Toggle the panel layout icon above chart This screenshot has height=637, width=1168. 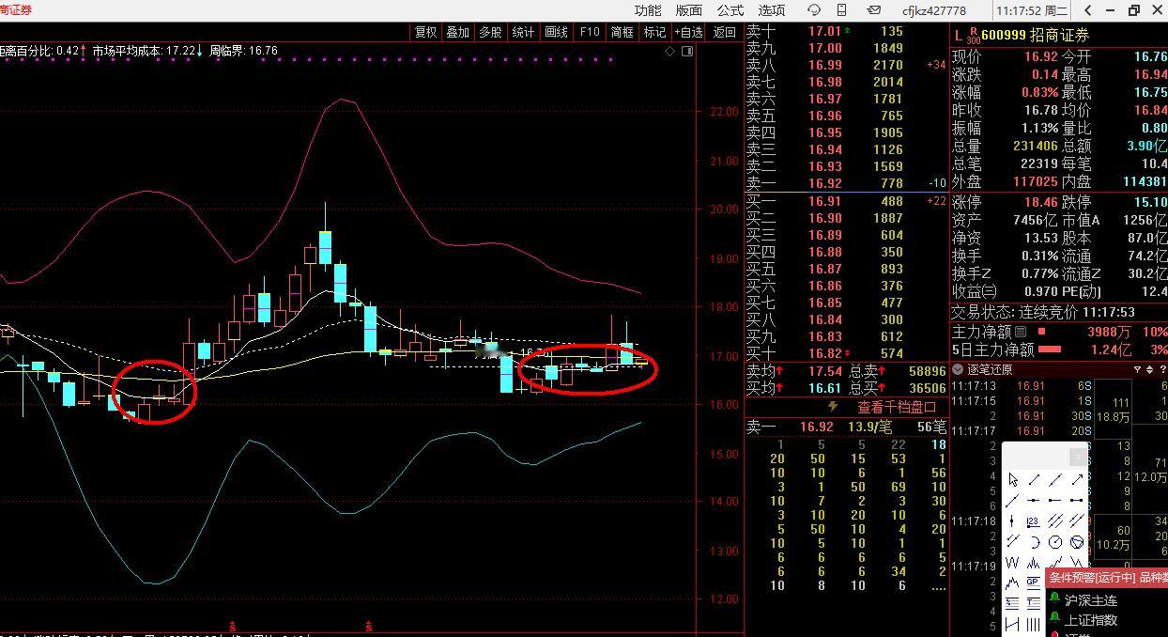[687, 51]
